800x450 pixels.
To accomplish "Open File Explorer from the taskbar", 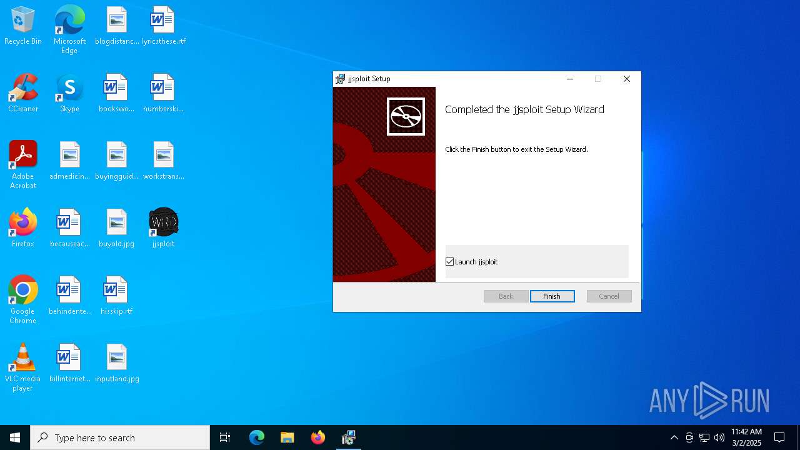I will [x=287, y=437].
